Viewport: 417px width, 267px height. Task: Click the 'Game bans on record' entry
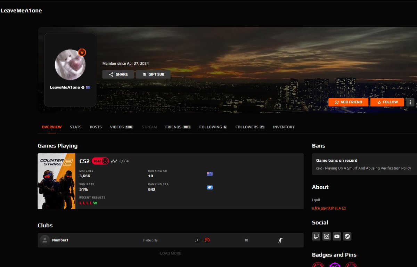(x=337, y=160)
